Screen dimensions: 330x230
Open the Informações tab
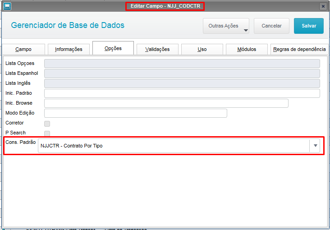click(69, 49)
